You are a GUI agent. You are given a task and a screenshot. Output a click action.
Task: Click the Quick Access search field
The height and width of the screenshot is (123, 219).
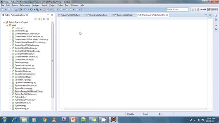[x=177, y=9]
